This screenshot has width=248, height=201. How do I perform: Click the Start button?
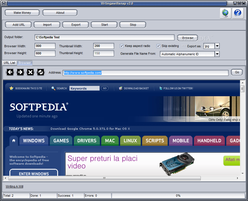pos(104,25)
